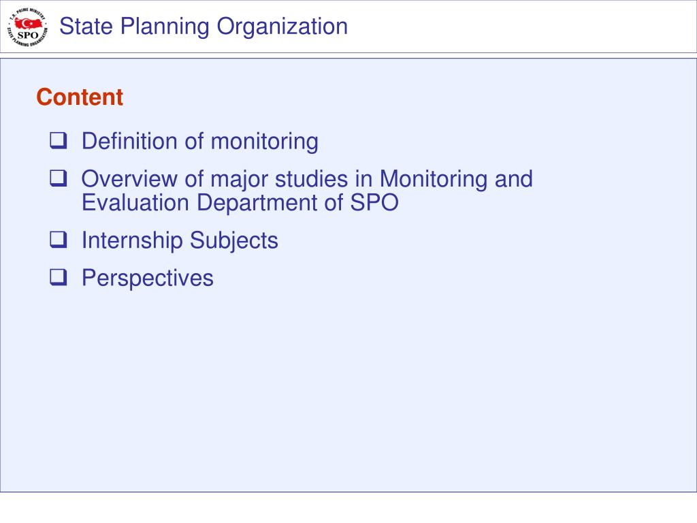The width and height of the screenshot is (697, 523).
Task: Check the square bullet next to Perspectives
Action: tap(59, 278)
